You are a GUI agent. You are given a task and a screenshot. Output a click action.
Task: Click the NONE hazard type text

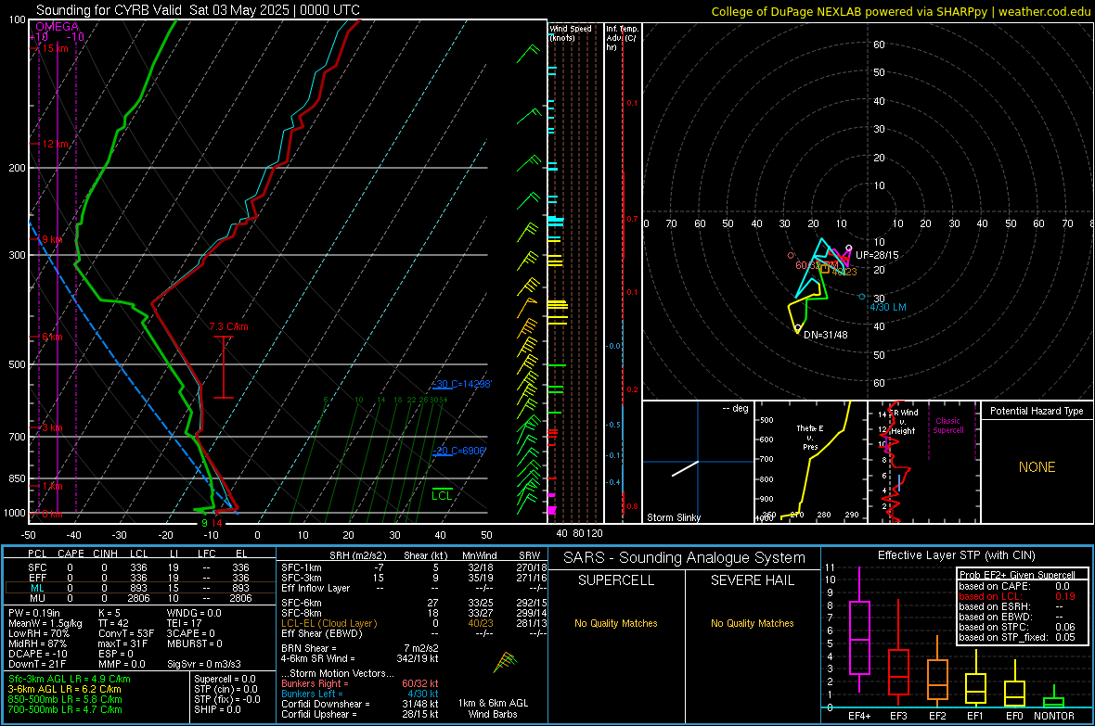click(1037, 467)
